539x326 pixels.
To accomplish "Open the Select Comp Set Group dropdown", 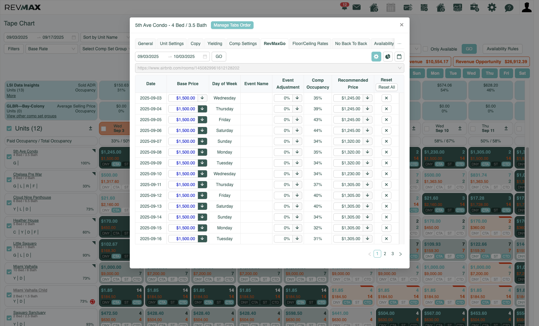I will coord(105,49).
